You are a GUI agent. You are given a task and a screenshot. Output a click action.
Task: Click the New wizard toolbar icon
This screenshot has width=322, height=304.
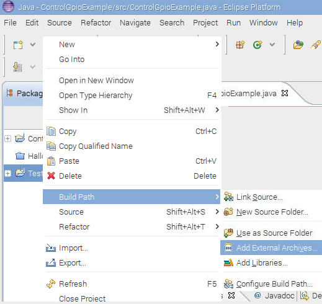(18, 45)
